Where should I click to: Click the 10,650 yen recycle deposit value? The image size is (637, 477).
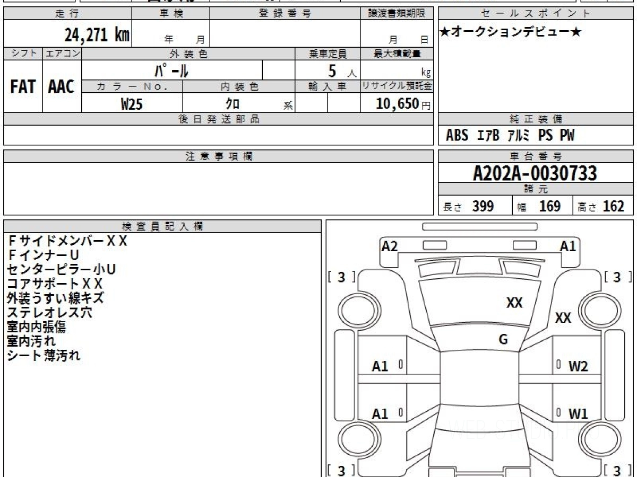click(x=397, y=104)
